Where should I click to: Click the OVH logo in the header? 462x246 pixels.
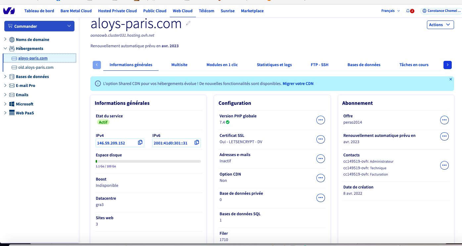(9, 11)
